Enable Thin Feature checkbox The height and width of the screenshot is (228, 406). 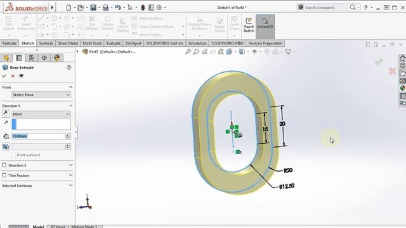point(4,175)
